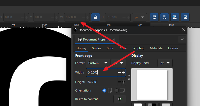Open the Format Custom dropdown

(x=98, y=63)
